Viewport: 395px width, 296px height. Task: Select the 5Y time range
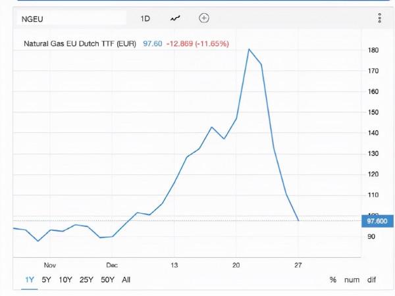47,280
